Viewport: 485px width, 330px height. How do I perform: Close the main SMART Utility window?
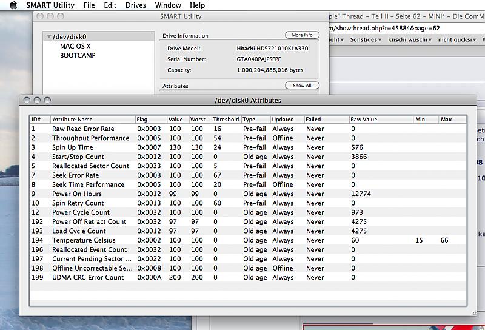point(41,16)
